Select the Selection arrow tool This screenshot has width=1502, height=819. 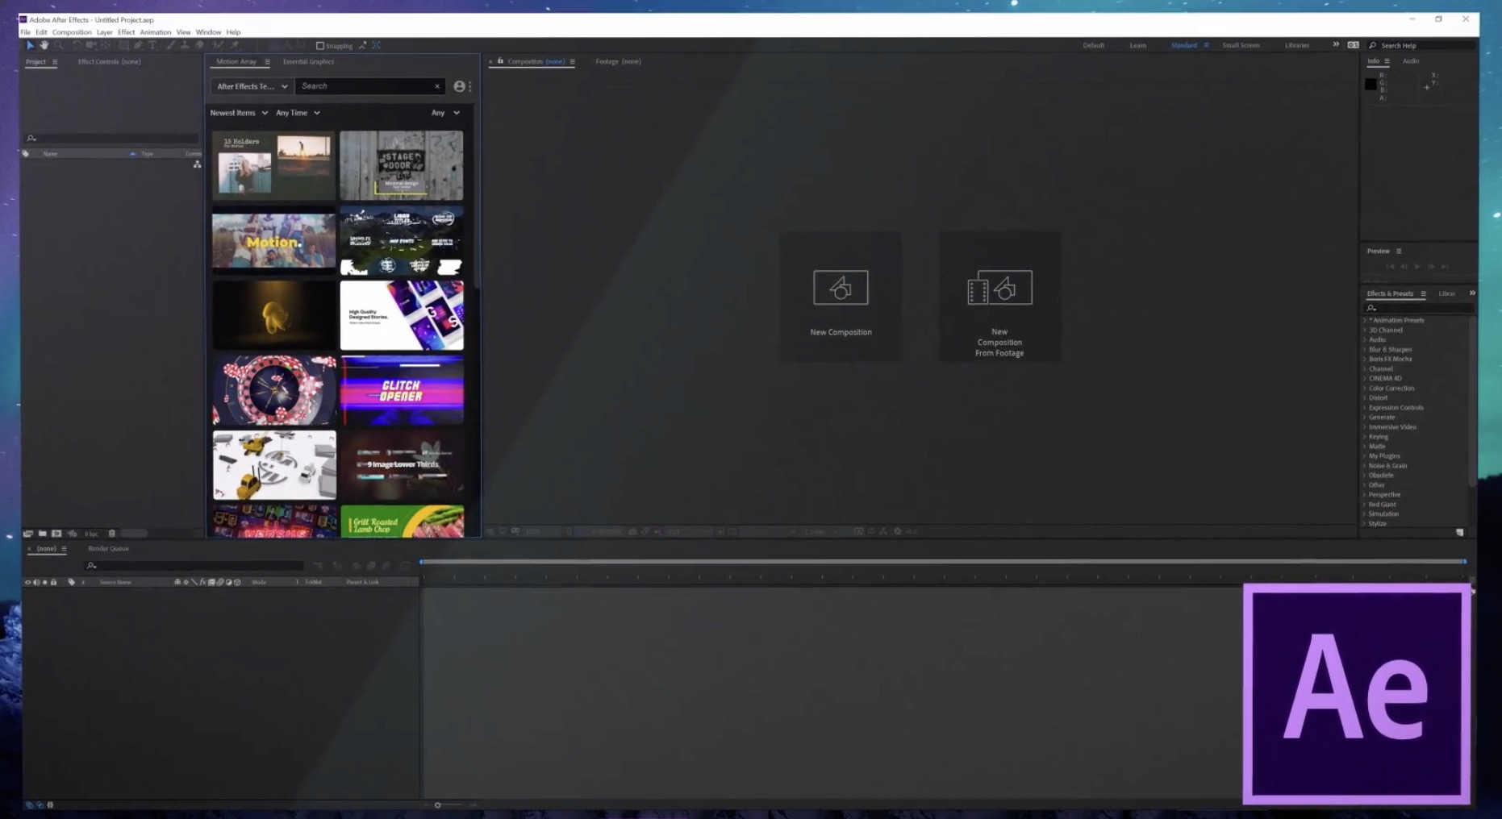point(31,45)
